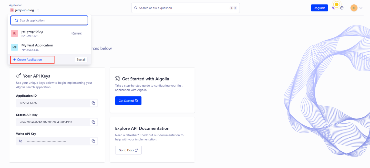Click the Search API Key value

point(46,122)
